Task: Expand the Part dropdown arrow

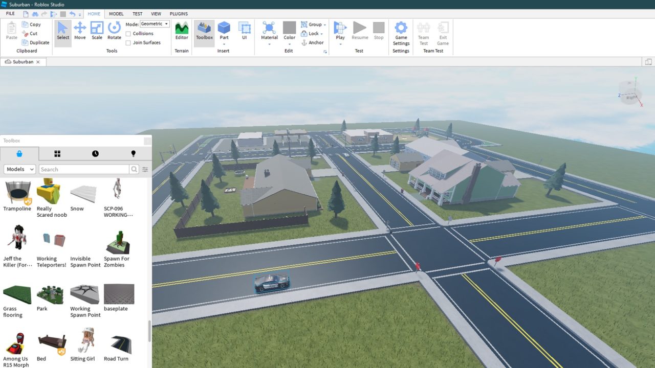Action: tap(224, 44)
